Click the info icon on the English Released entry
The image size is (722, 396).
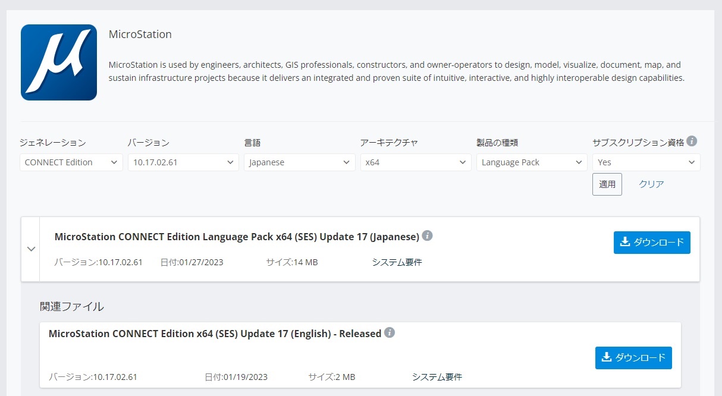pyautogui.click(x=390, y=333)
